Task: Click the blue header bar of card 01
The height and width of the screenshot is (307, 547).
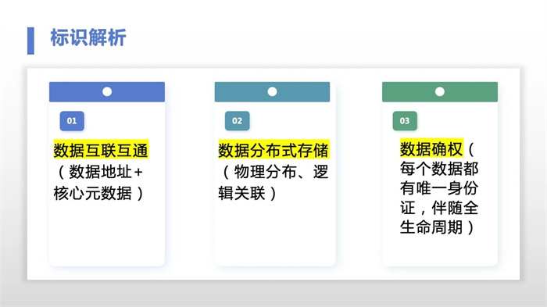Action: click(x=107, y=91)
